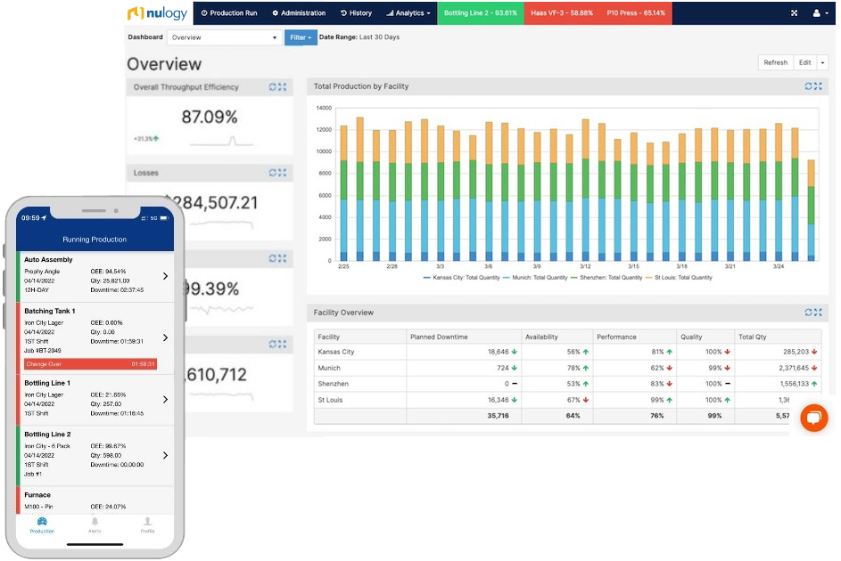The height and width of the screenshot is (561, 841).
Task: Open the Dashboard Overview dropdown
Action: coord(224,37)
